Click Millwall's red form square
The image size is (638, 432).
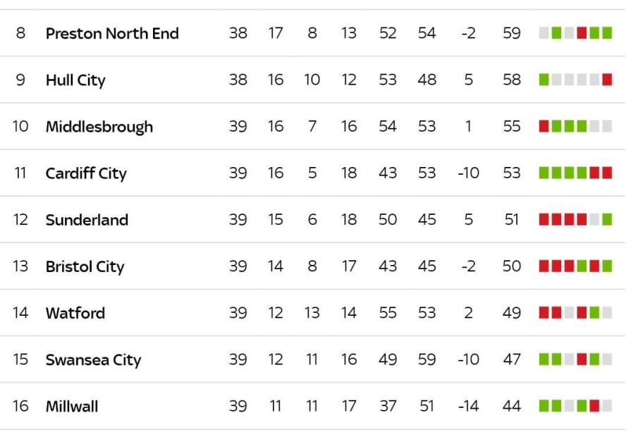click(x=594, y=406)
